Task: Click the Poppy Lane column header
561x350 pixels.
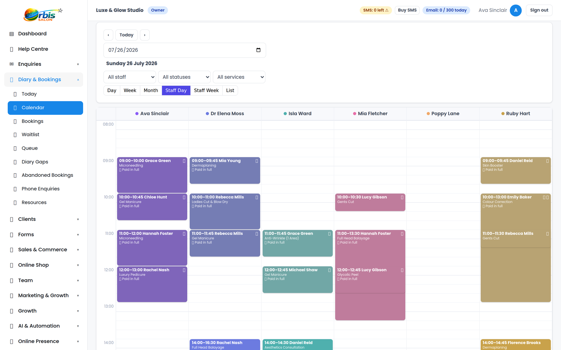Action: (443, 114)
